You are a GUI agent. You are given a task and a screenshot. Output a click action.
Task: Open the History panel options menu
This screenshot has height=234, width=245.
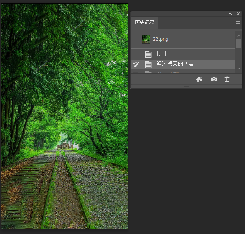(238, 22)
